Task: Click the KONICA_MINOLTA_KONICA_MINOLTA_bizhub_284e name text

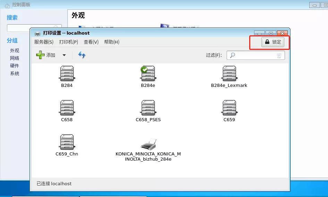Action: 148,156
